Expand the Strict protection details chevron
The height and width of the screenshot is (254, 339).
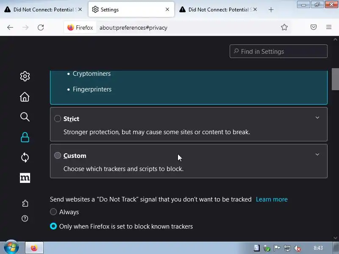(x=317, y=118)
